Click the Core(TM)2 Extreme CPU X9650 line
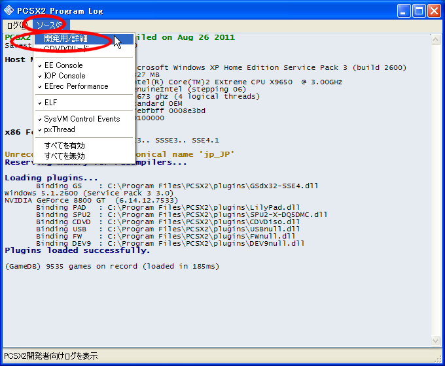The width and height of the screenshot is (445, 366). 238,82
